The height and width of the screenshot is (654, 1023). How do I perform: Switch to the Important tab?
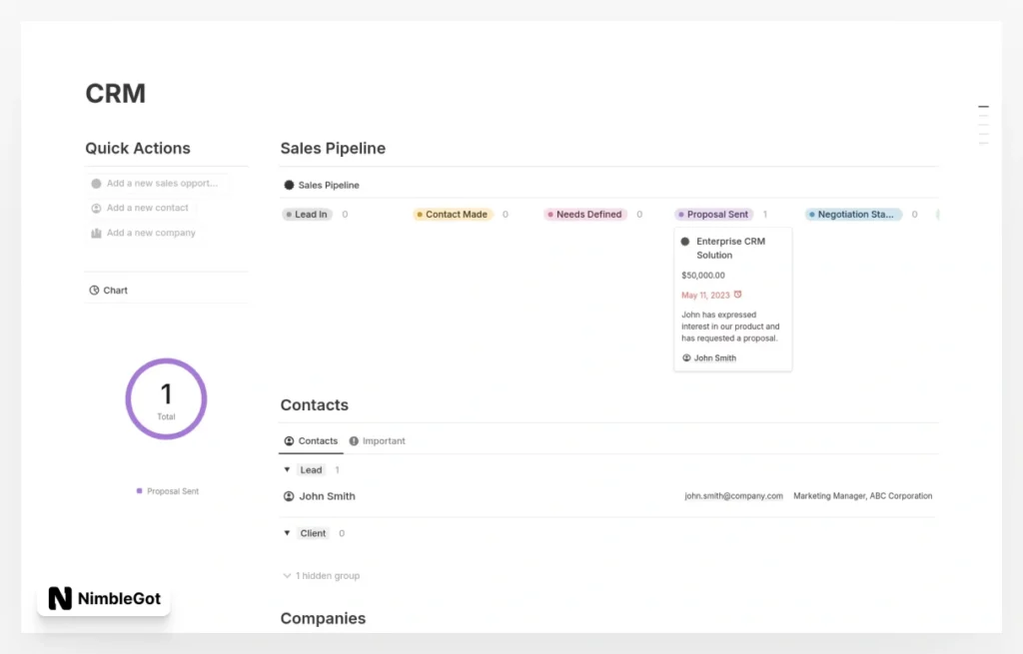(x=377, y=441)
